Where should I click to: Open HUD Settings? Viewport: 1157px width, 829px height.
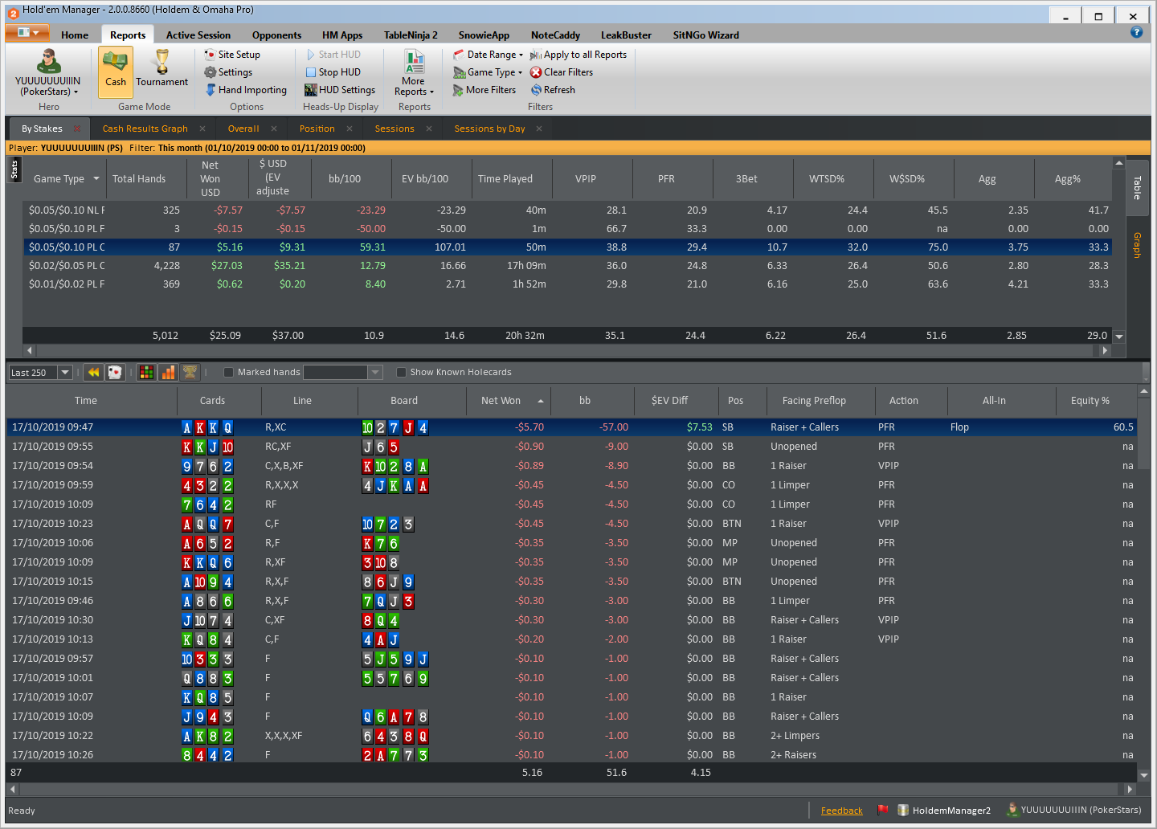pos(340,90)
